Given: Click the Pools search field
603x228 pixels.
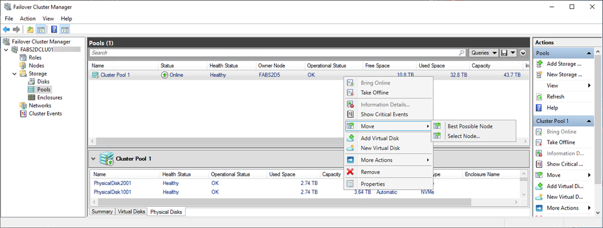Looking at the screenshot, I should point(277,53).
